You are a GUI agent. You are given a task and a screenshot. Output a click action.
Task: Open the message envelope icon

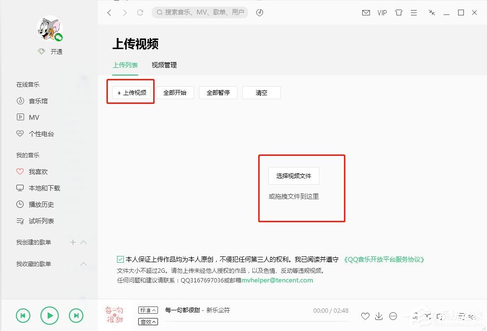point(366,13)
